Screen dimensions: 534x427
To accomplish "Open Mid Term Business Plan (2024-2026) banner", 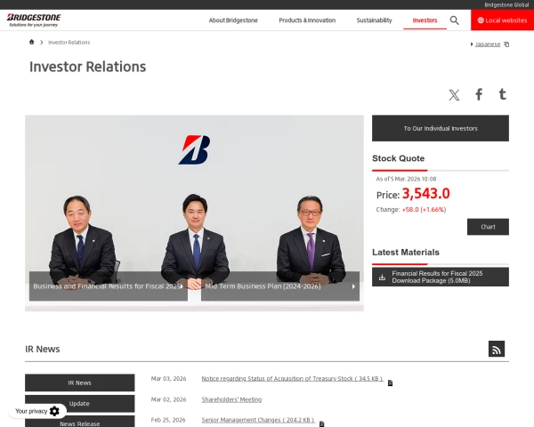I will (280, 286).
